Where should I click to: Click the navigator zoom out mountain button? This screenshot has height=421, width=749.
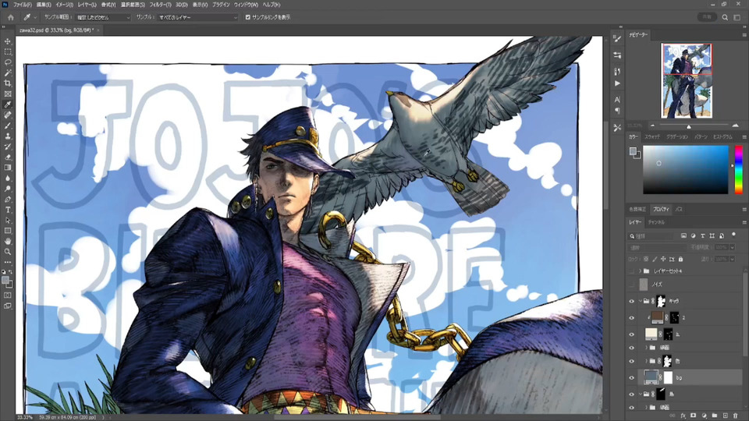point(652,126)
